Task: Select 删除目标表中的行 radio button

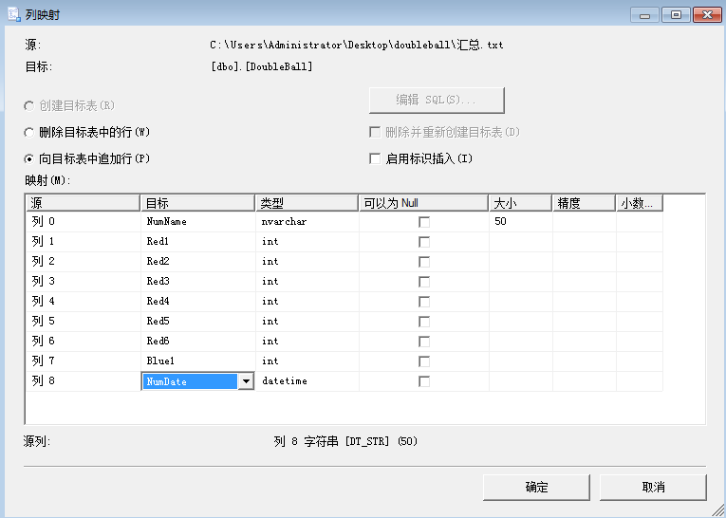Action: point(29,133)
